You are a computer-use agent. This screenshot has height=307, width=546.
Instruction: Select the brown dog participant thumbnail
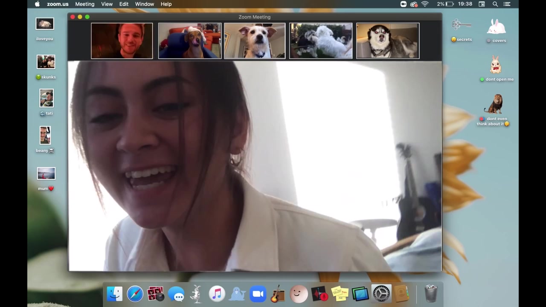click(x=189, y=41)
